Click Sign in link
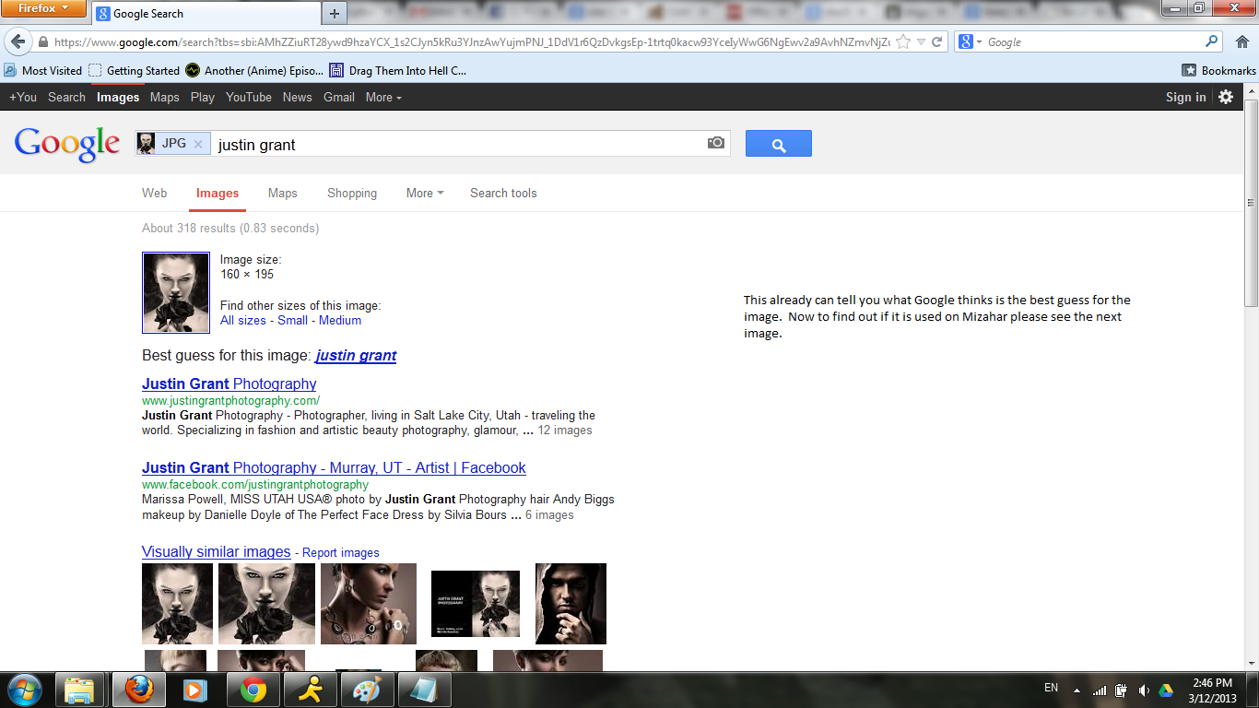This screenshot has width=1259, height=708. (1186, 97)
